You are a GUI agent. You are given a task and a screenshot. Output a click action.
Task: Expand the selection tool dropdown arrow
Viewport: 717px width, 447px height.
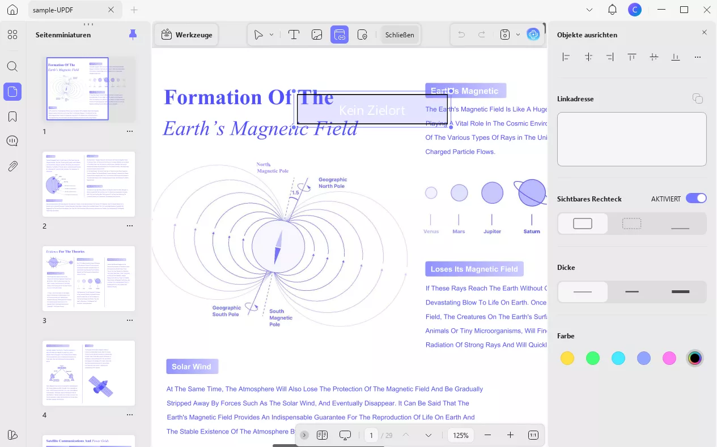(x=271, y=35)
